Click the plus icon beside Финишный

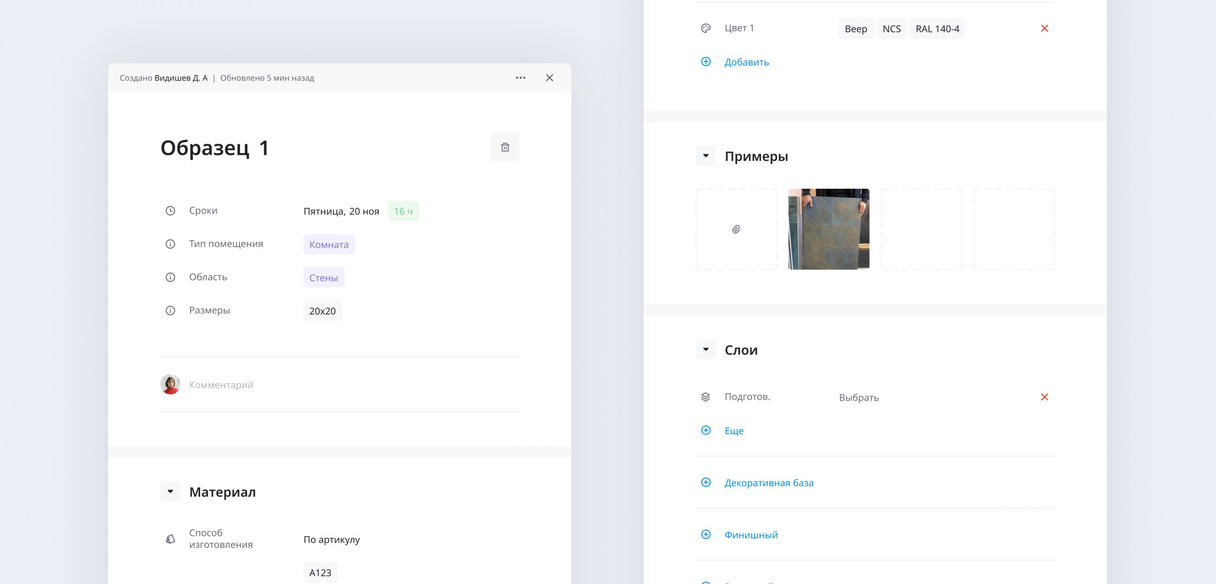coord(706,535)
